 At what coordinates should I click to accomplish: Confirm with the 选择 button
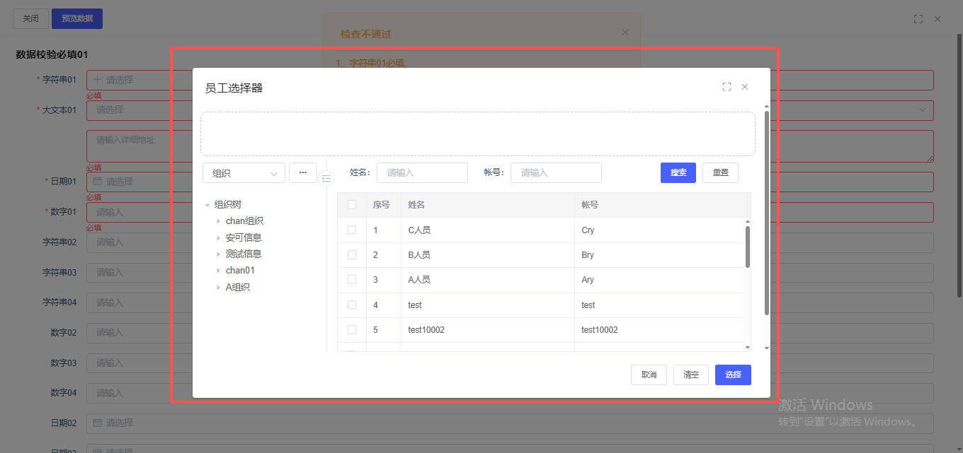point(733,375)
